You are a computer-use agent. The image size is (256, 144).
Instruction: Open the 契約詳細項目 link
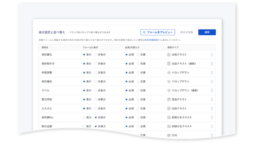pyautogui.click(x=151, y=40)
